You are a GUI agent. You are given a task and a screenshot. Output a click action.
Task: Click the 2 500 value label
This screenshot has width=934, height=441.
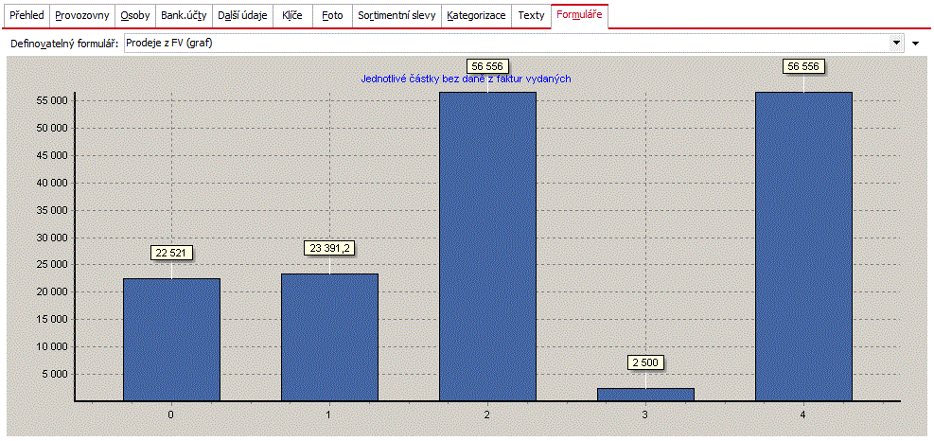tap(645, 363)
